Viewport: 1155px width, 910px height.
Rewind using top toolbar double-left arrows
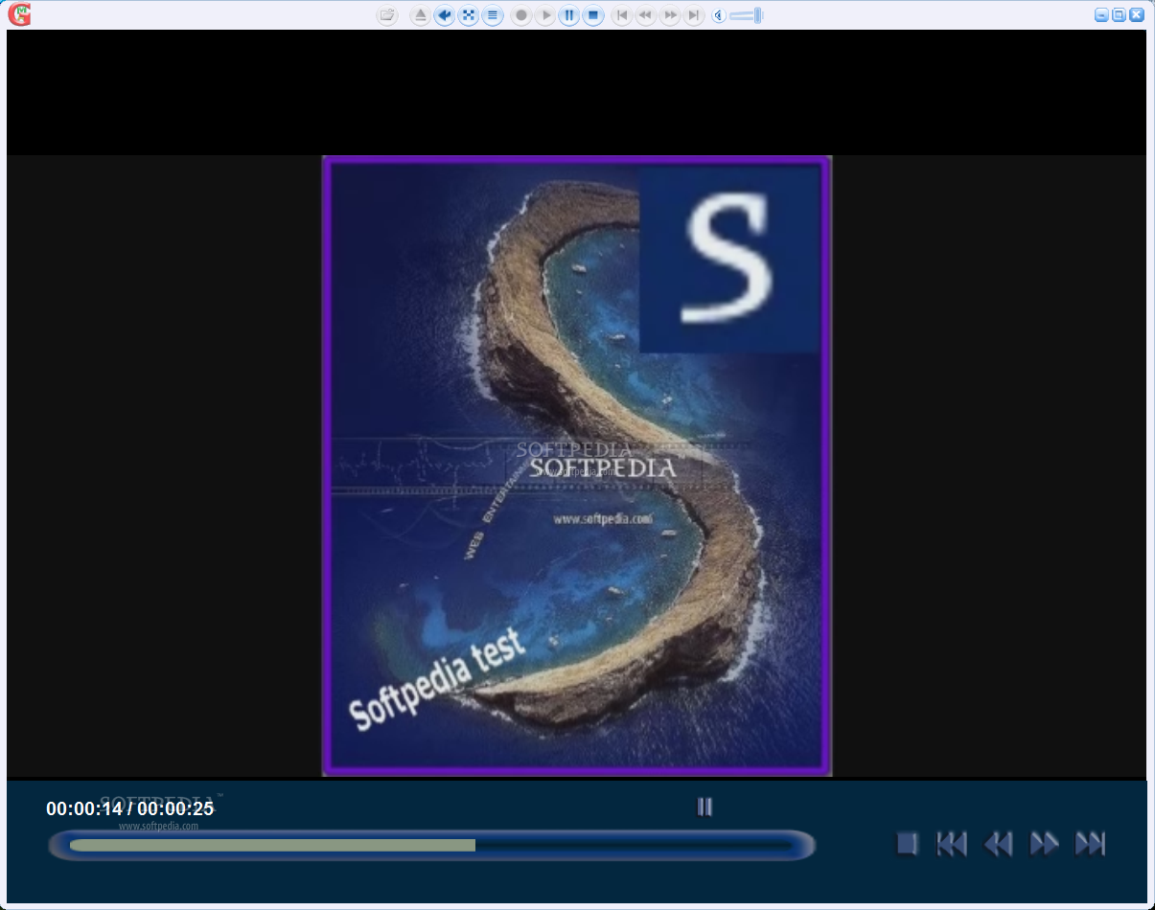coord(646,15)
